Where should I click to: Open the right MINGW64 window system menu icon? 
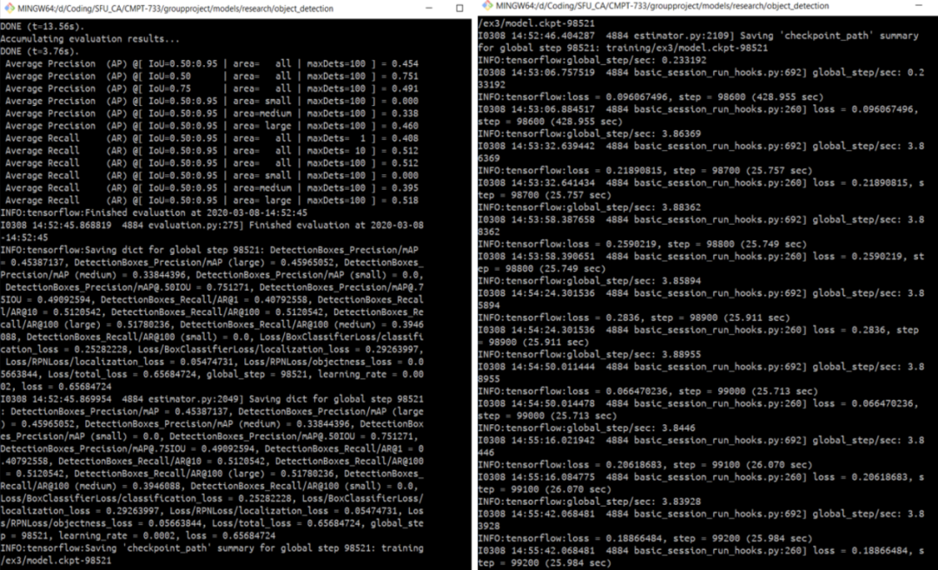pyautogui.click(x=487, y=5)
